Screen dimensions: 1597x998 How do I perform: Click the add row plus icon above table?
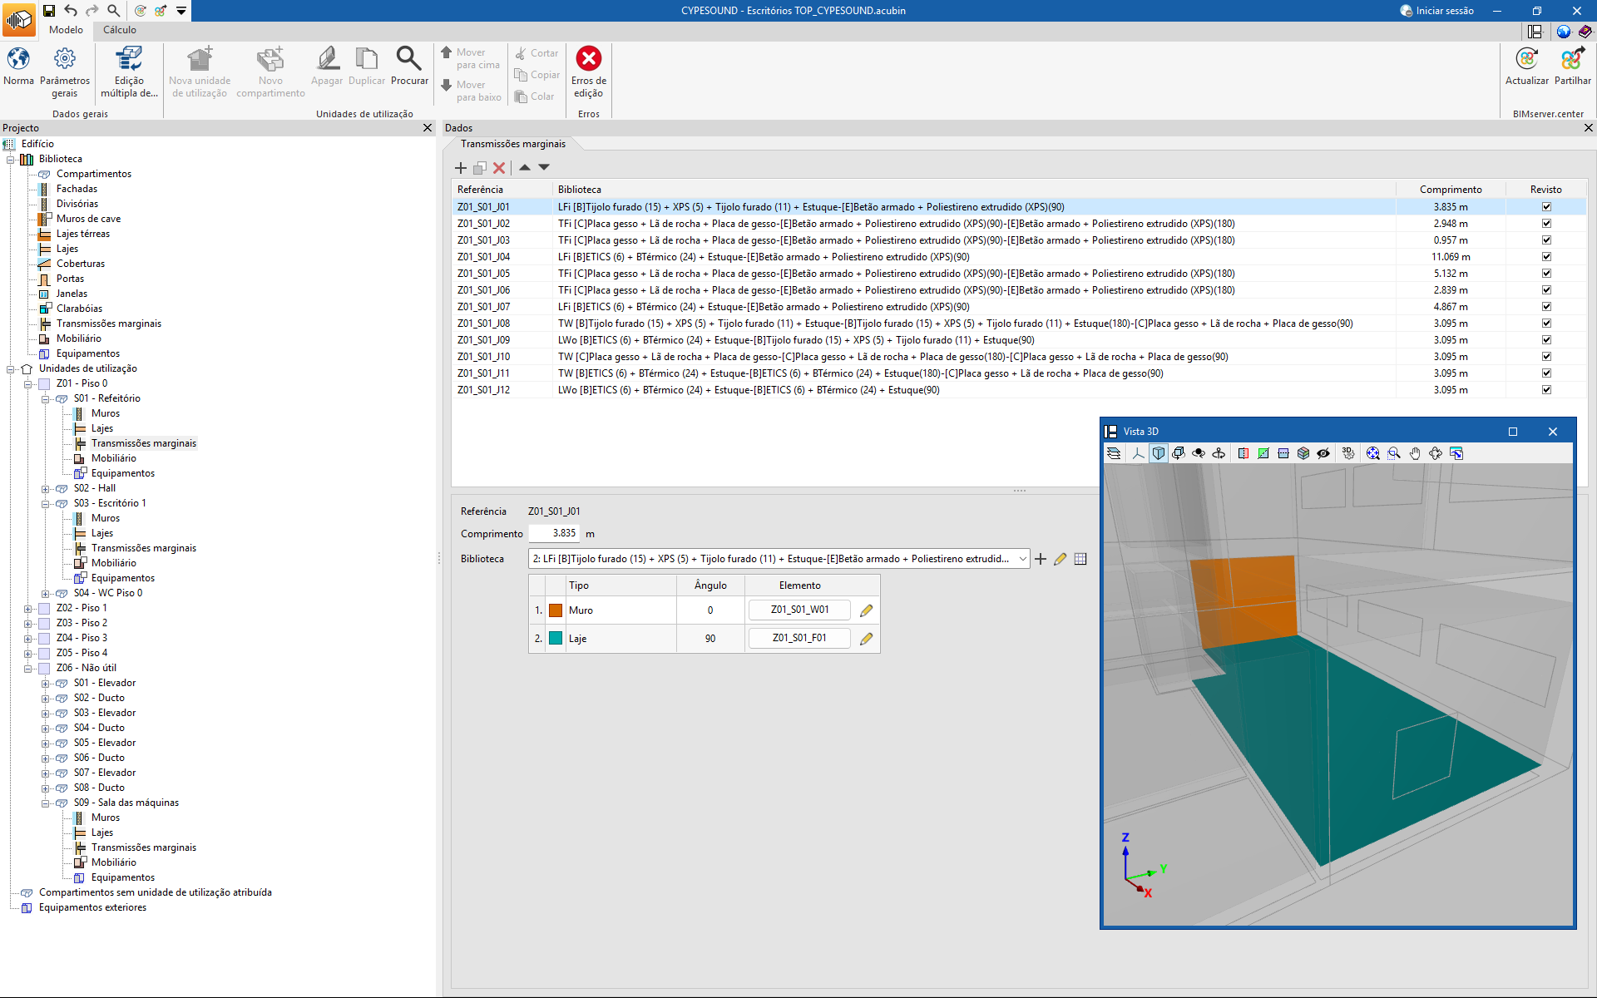[x=461, y=168]
